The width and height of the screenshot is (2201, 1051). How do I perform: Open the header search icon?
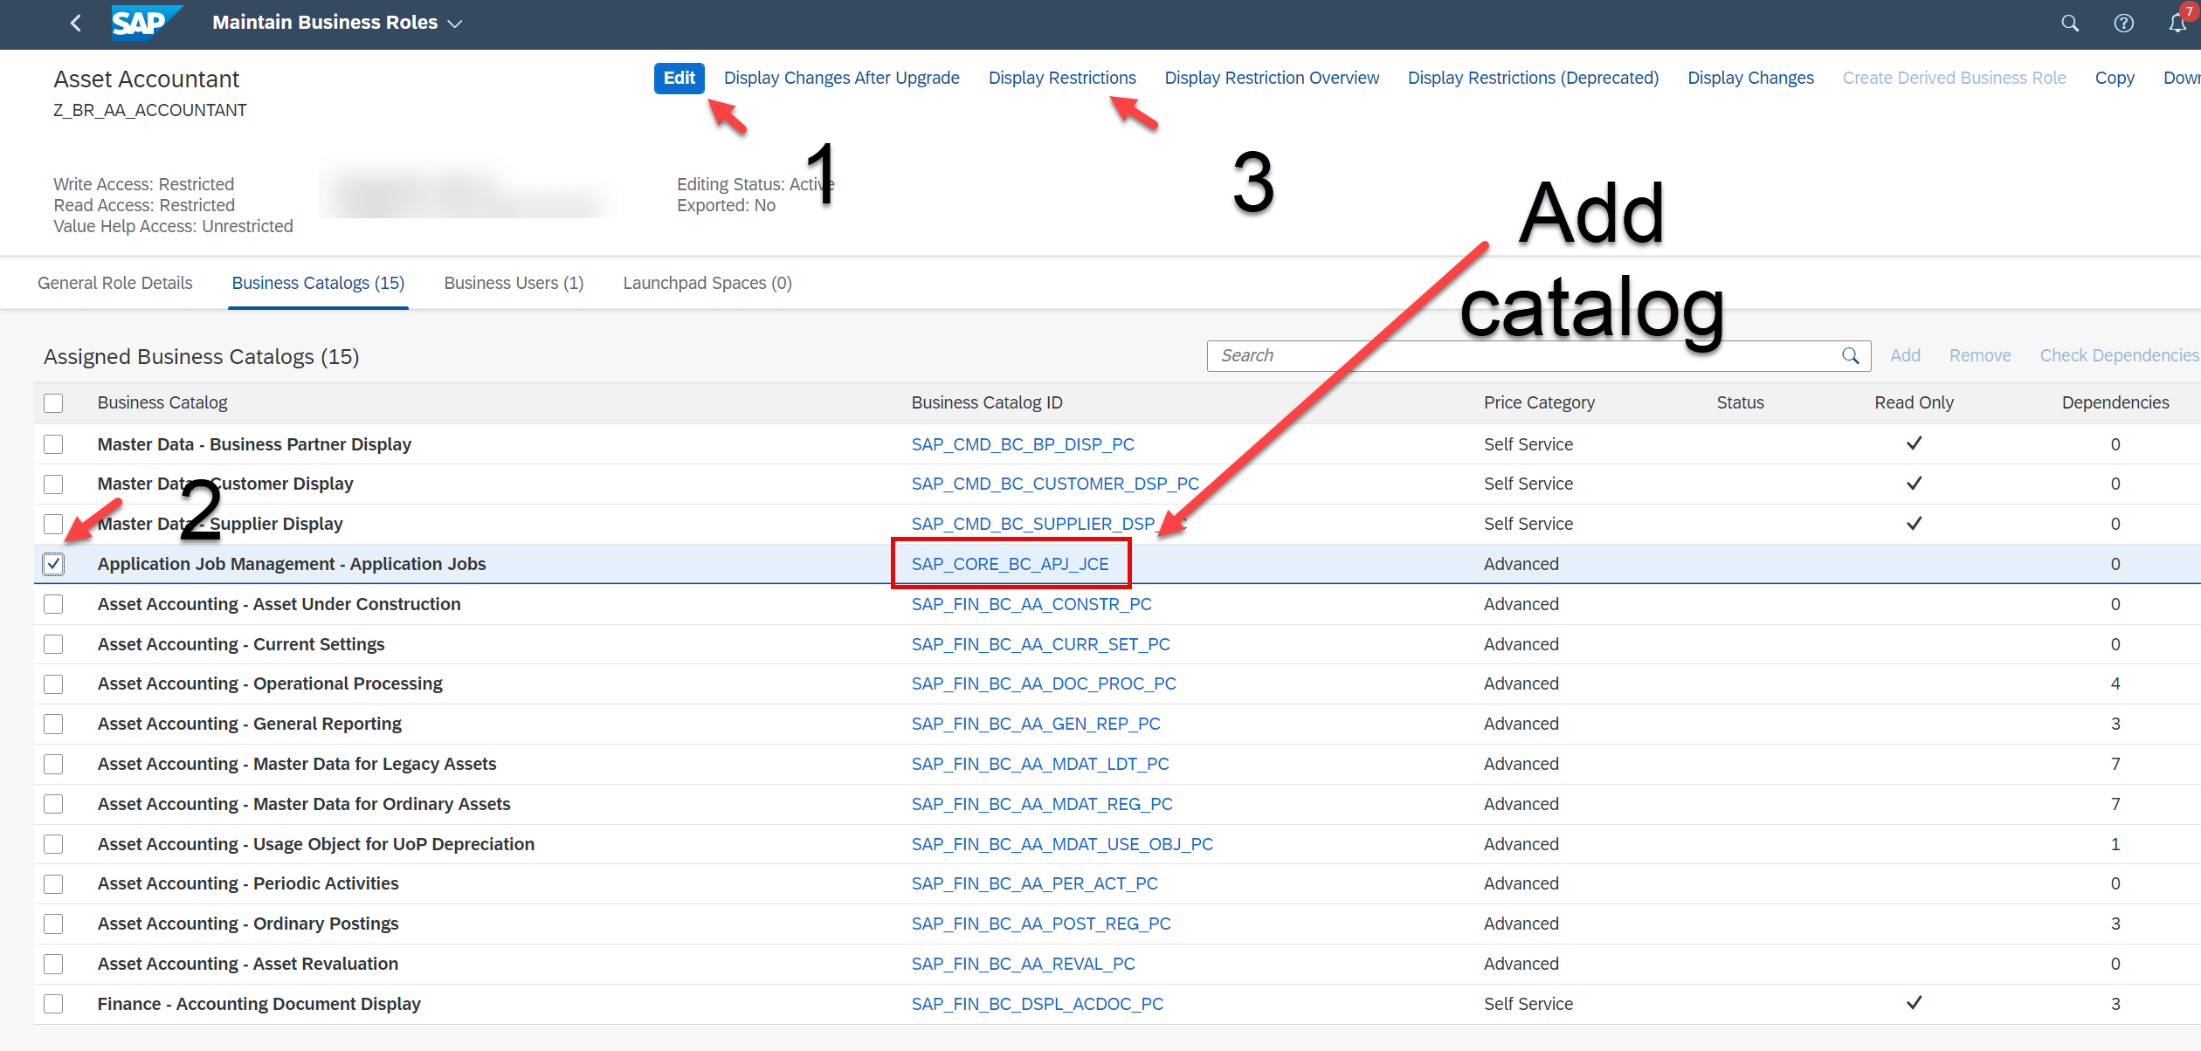point(2070,24)
